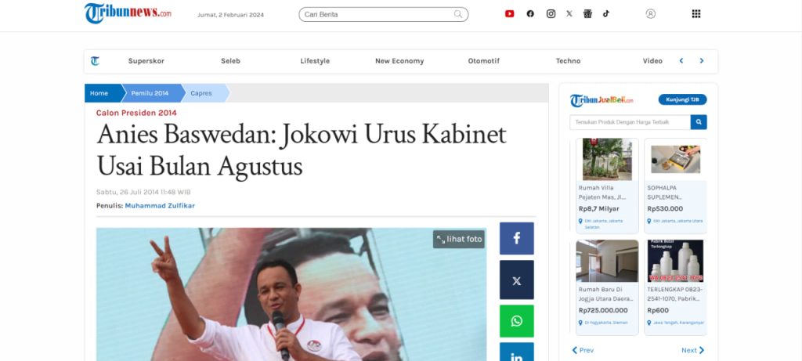Share article on Facebook blue button
The image size is (802, 361).
tap(517, 238)
